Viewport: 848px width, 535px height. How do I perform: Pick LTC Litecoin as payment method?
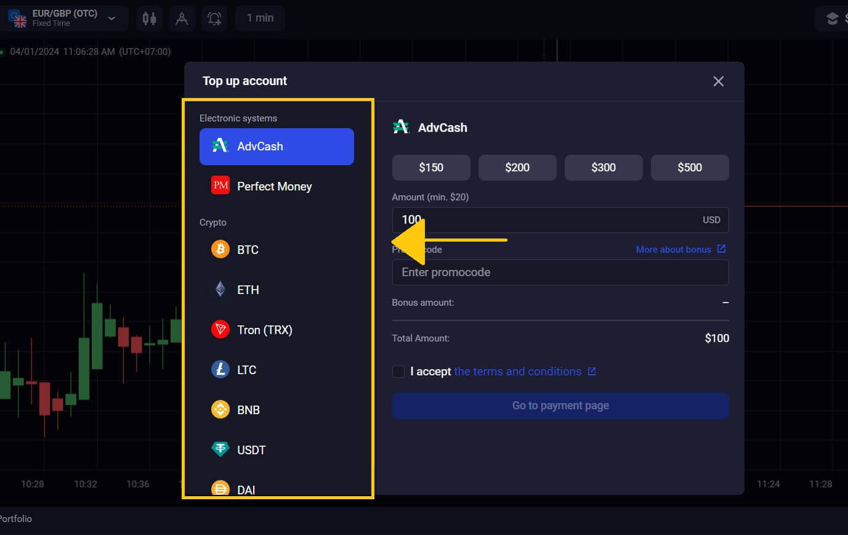click(x=246, y=370)
